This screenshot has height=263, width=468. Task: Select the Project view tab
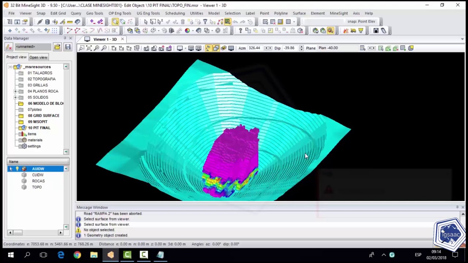(16, 57)
